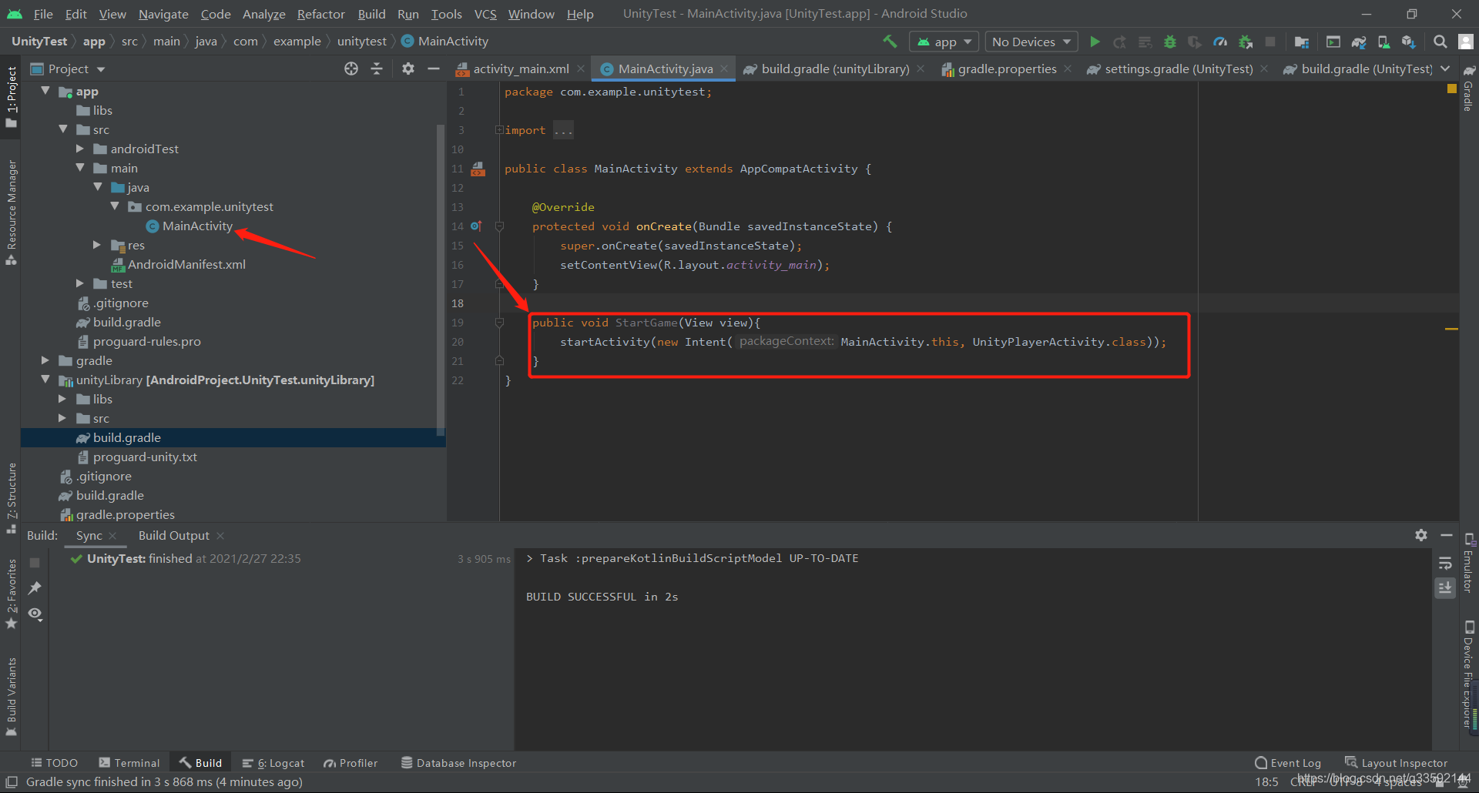Click the pin tab icon in Build panel
Viewport: 1479px width, 793px height.
35,588
